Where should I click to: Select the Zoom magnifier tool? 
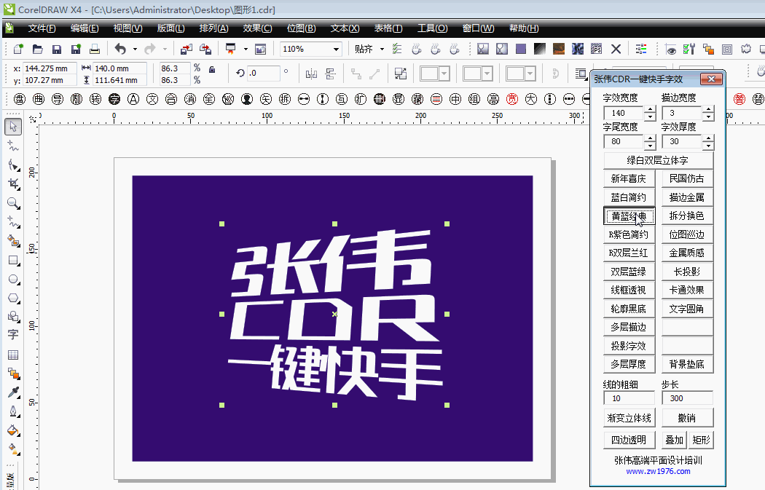click(x=13, y=203)
